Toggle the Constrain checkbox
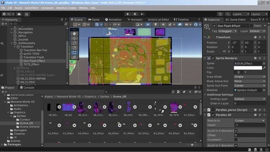Screen dimensions: 270x152 [x=236, y=140]
